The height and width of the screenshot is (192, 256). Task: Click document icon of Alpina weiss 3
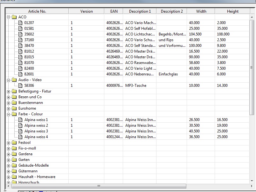(x=20, y=131)
